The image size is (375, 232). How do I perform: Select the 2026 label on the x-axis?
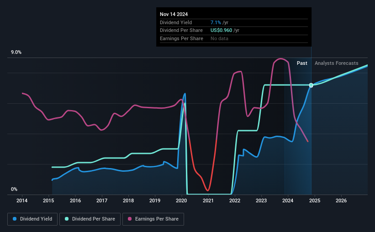click(341, 200)
